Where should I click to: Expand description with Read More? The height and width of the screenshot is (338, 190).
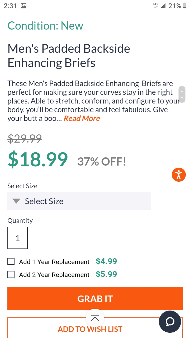click(82, 118)
